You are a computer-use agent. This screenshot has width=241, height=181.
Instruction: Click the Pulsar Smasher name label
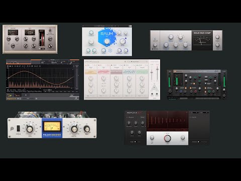[52, 135]
